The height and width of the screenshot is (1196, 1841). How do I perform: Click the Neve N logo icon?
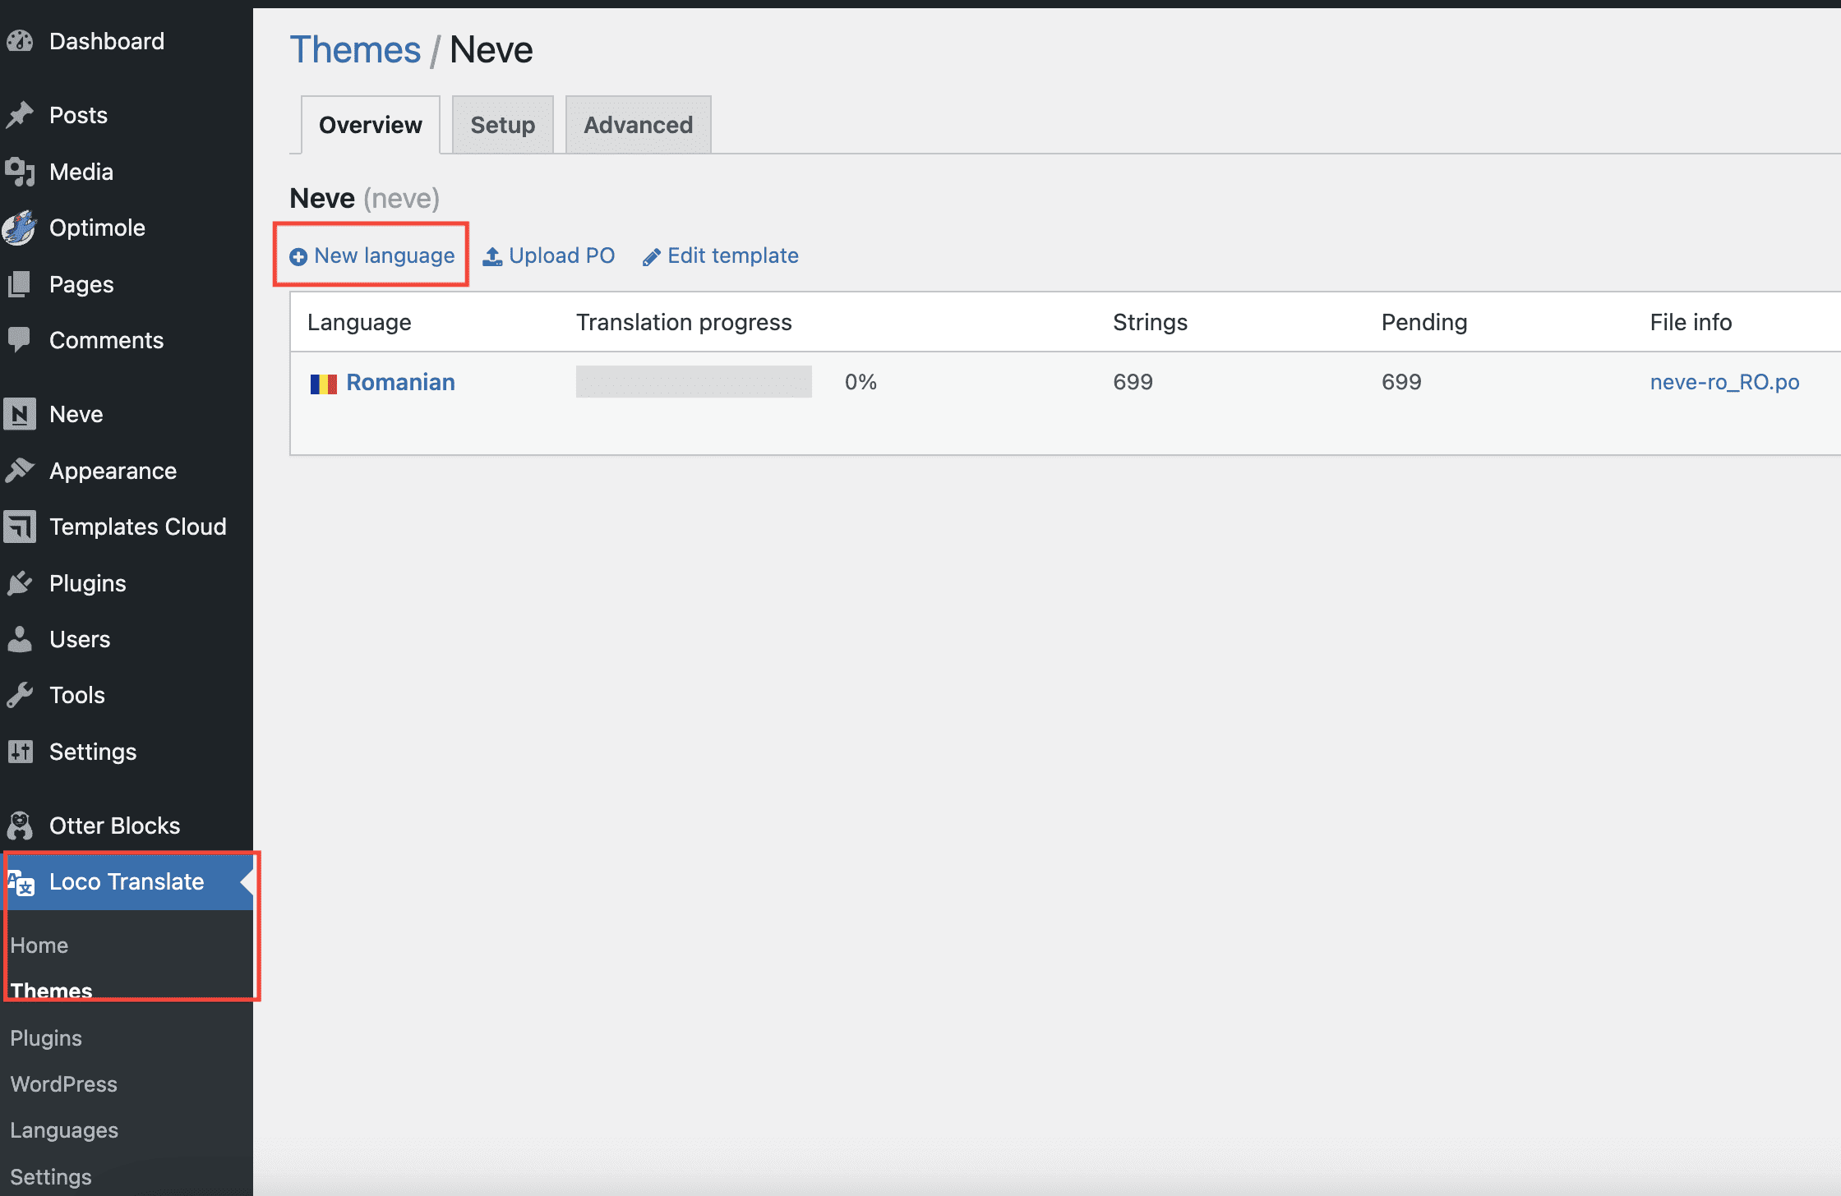[20, 414]
